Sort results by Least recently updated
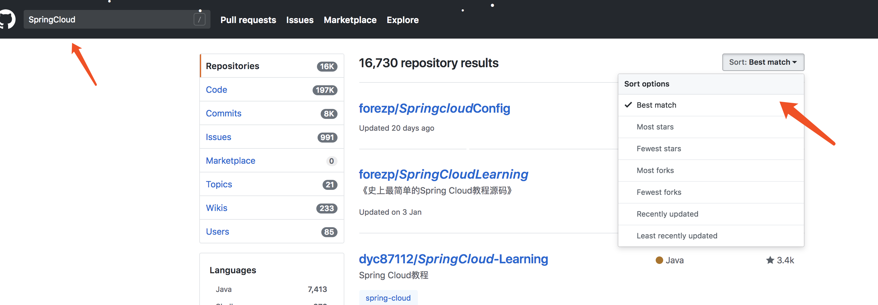The width and height of the screenshot is (878, 305). coord(710,236)
